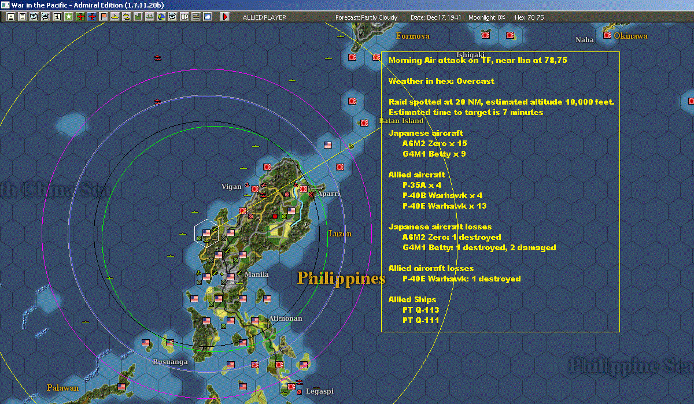Click the 'Raid spotted at 20 NM' line
Viewport: 694px width, 404px height.
pos(501,102)
